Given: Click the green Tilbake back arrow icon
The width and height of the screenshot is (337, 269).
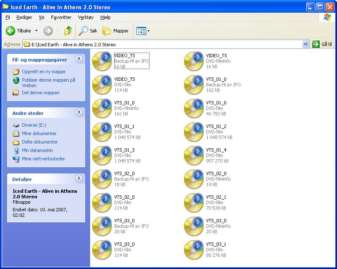Looking at the screenshot, I should (x=10, y=31).
